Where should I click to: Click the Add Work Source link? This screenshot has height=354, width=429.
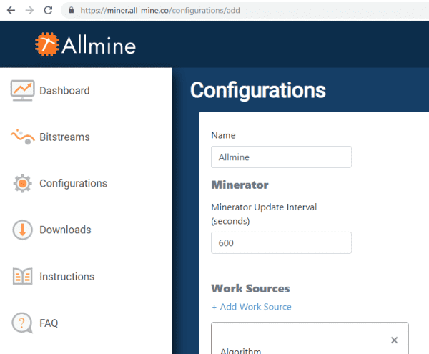click(x=252, y=307)
